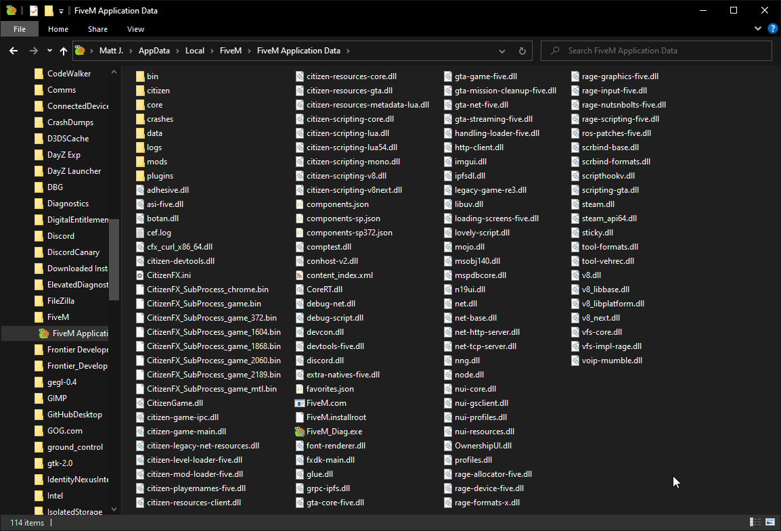Open recent locations dropdown arrow
781x531 pixels.
pyautogui.click(x=49, y=51)
